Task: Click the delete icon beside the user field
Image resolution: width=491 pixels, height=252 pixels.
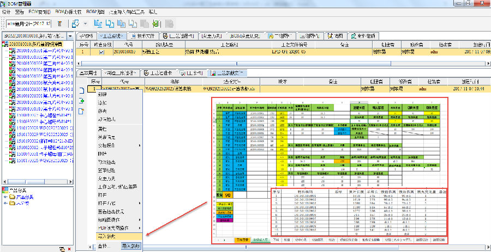Action: [x=59, y=23]
